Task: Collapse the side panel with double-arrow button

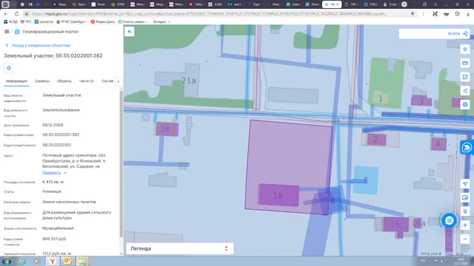Action: 130,32
